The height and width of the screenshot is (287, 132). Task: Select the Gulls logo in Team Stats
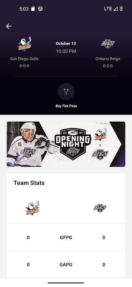[x=32, y=208]
